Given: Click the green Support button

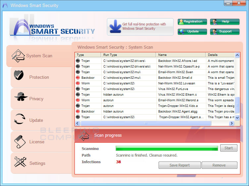Looking at the screenshot, I should 225,32.
